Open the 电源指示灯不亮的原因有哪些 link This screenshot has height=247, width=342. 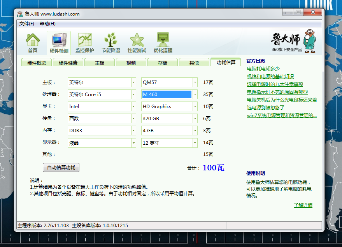[x=277, y=92]
